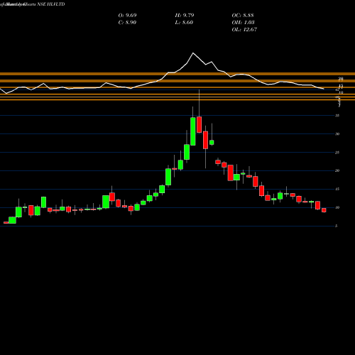Click the 35 price axis label
The width and height of the screenshot is (355, 355).
coord(337,116)
